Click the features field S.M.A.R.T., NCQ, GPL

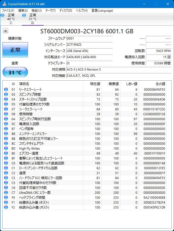point(119,75)
